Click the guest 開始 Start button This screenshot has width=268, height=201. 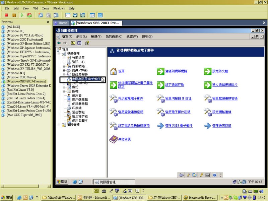[62, 182]
